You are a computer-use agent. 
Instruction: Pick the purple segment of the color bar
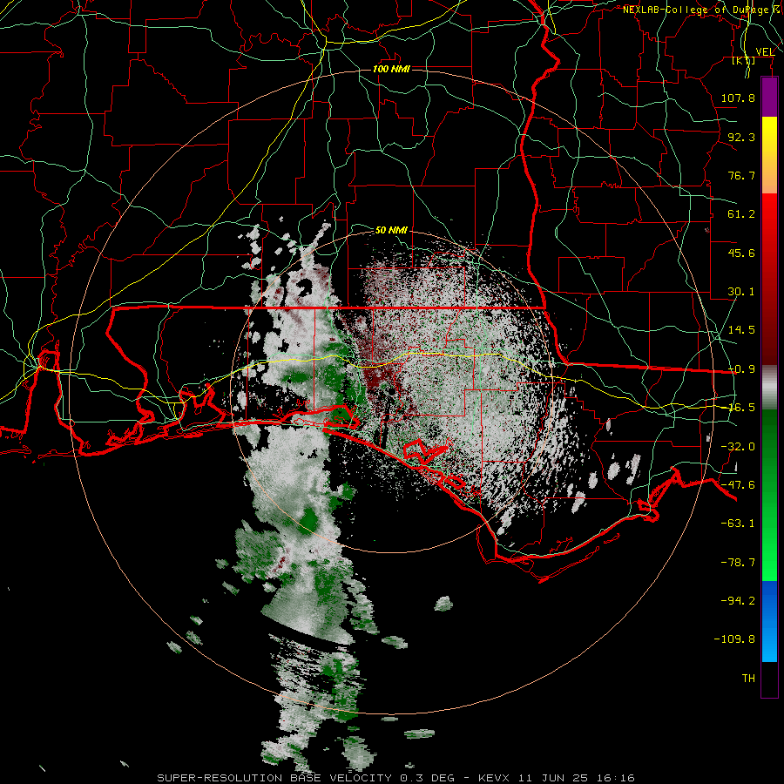click(x=769, y=97)
